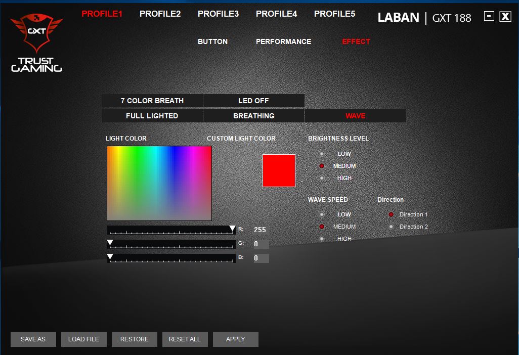Click the G value input field

coord(261,244)
